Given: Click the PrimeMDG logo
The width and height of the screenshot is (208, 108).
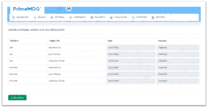Looking at the screenshot, I should (x=27, y=9).
